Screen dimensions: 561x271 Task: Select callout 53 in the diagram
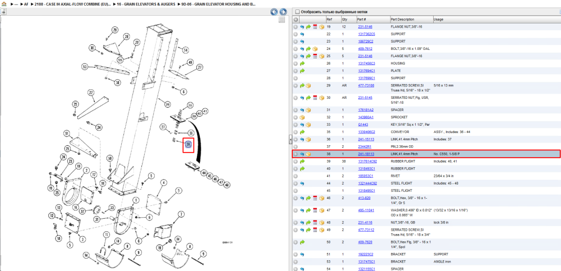click(x=85, y=67)
